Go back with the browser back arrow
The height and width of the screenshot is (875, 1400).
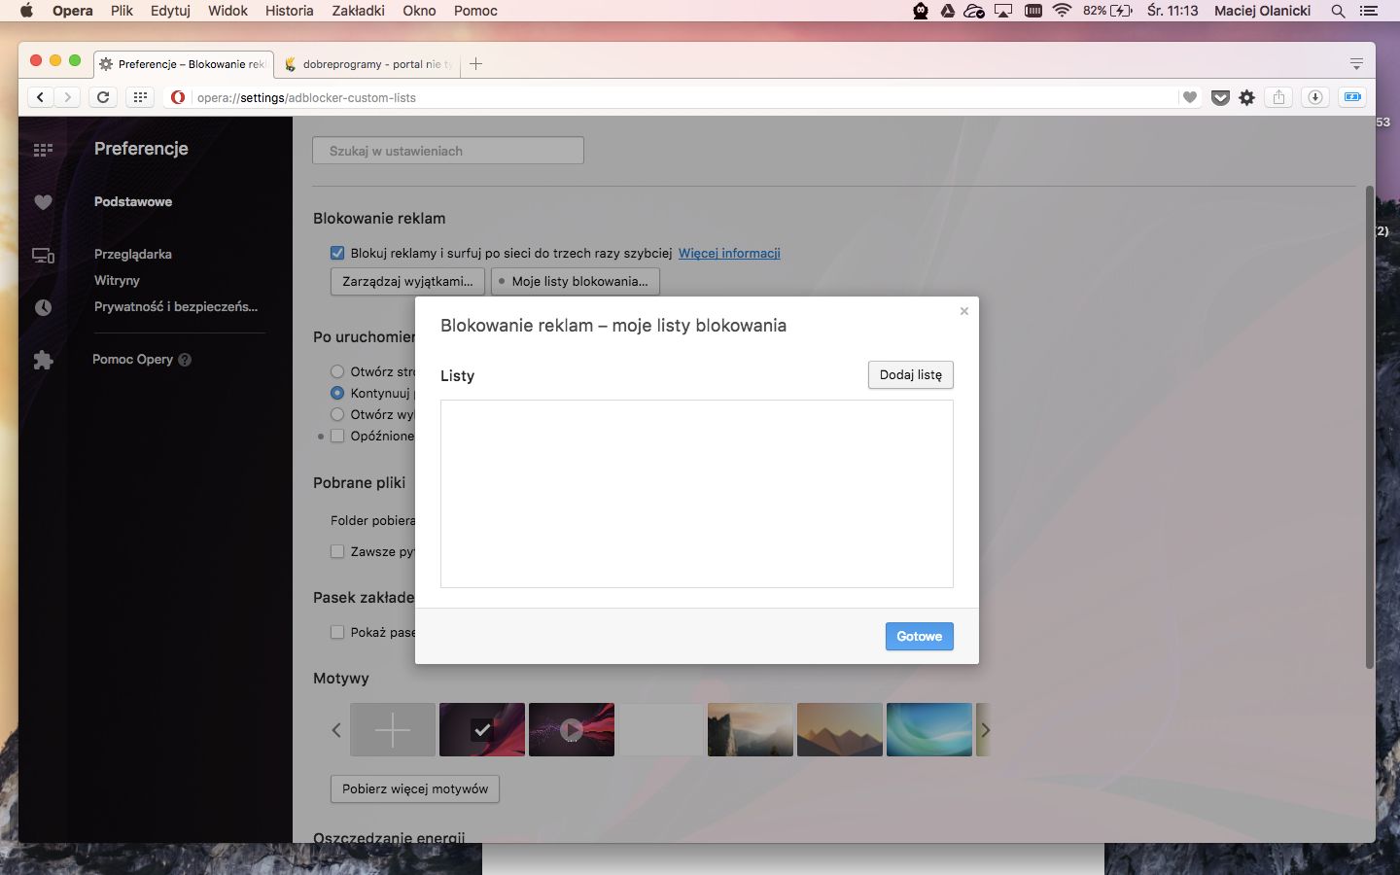coord(40,97)
